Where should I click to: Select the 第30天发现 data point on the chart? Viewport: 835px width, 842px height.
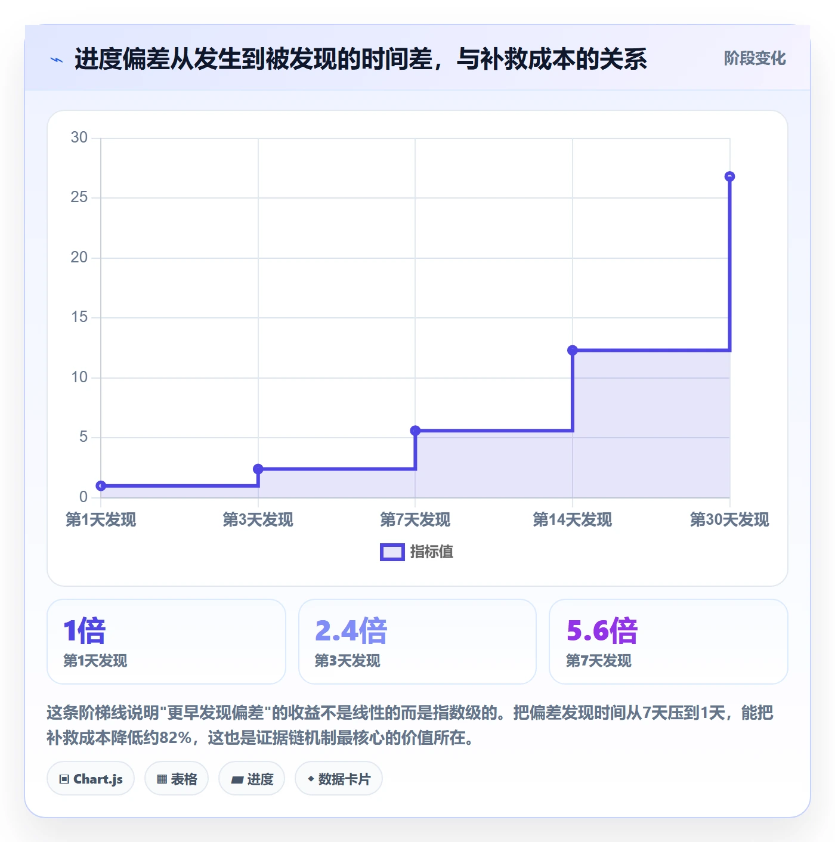[x=729, y=177]
